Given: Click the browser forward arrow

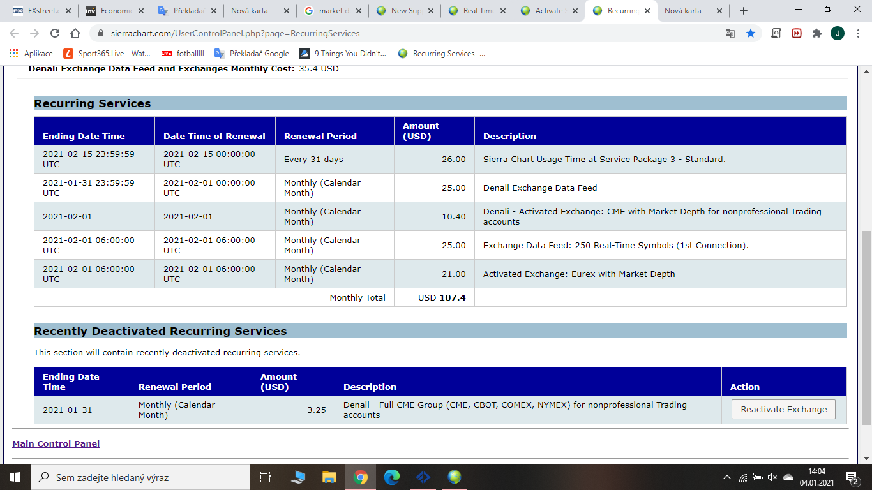Looking at the screenshot, I should click(x=34, y=33).
